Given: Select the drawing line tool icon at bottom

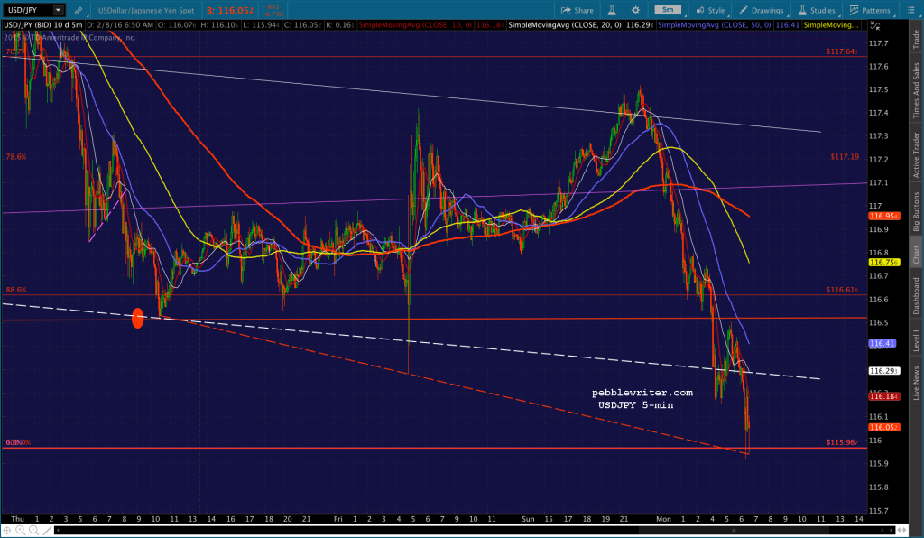Looking at the screenshot, I should (47, 531).
